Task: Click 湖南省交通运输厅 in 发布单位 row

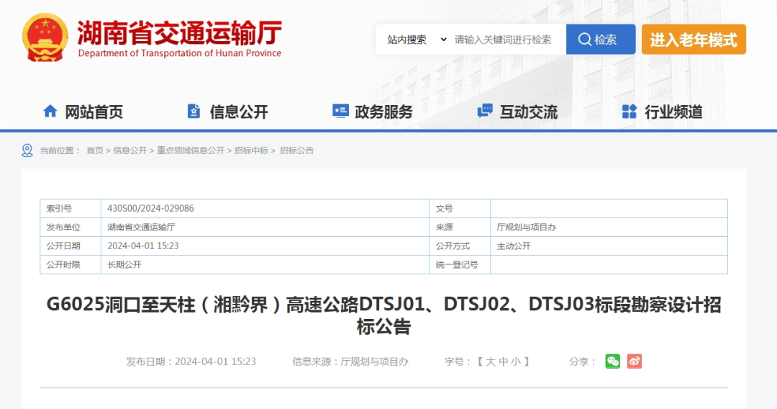Action: [141, 227]
